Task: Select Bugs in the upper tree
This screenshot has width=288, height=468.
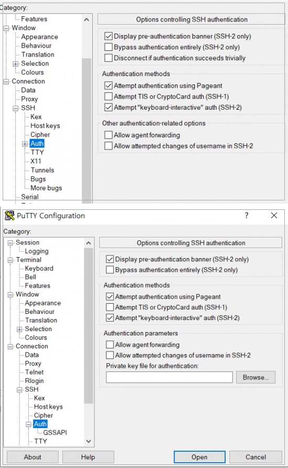Action: (38, 179)
